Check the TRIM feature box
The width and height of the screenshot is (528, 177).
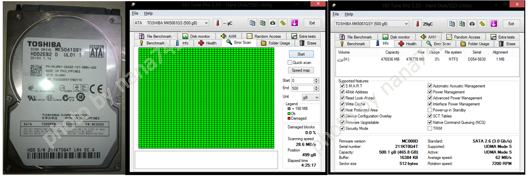(x=430, y=128)
